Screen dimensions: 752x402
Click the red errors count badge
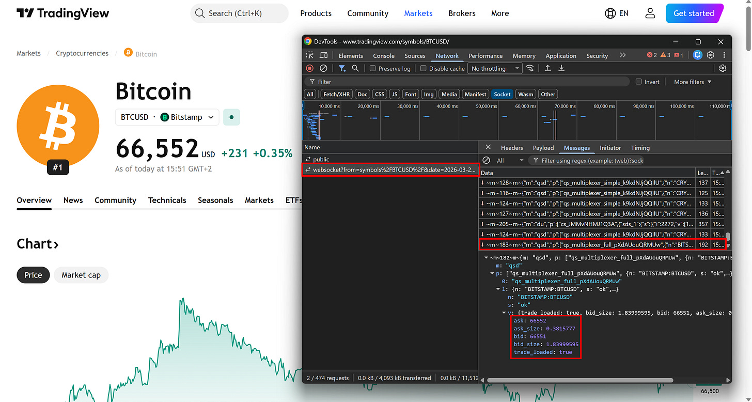click(652, 55)
